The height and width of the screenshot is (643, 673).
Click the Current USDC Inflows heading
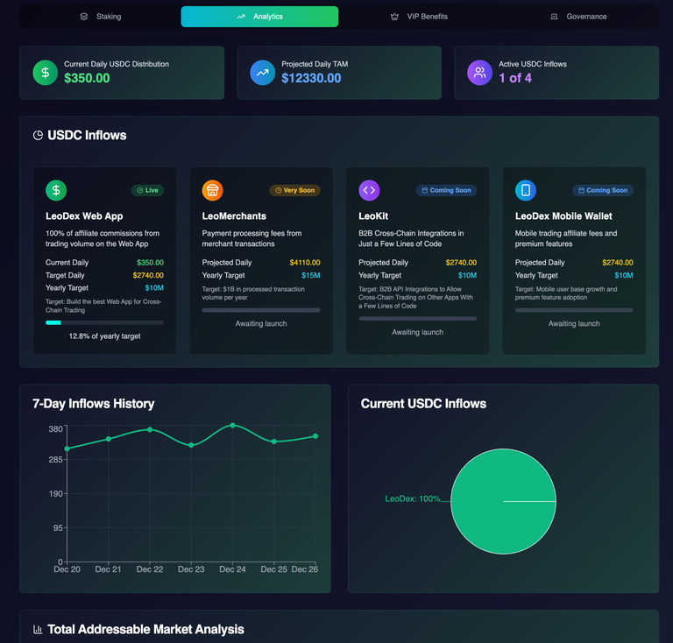coord(423,404)
